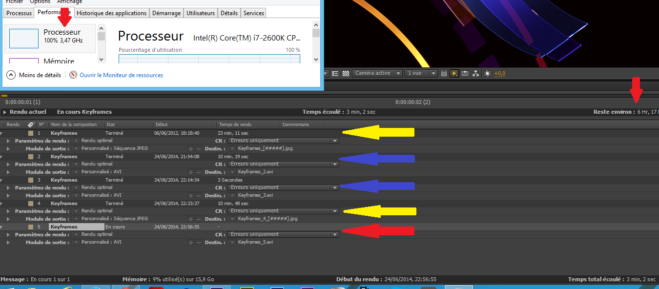Image resolution: width=659 pixels, height=289 pixels.
Task: Toggle the transparency grid checkerboard icon
Action: 346,73
